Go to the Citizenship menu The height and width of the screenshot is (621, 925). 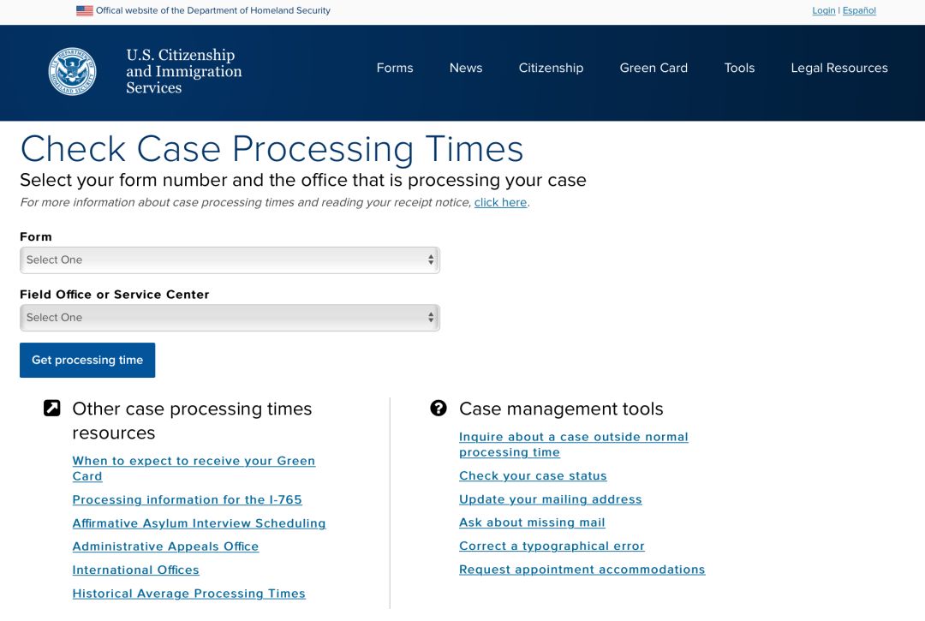click(551, 69)
